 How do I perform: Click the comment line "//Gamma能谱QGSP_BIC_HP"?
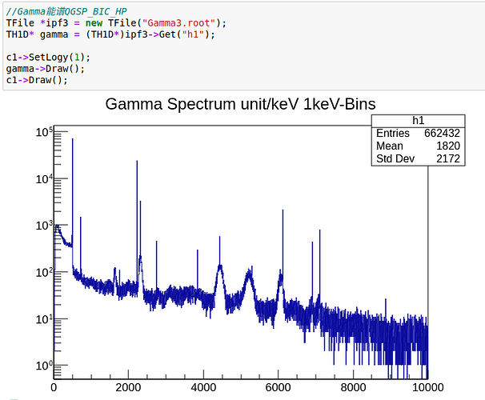pyautogui.click(x=65, y=11)
